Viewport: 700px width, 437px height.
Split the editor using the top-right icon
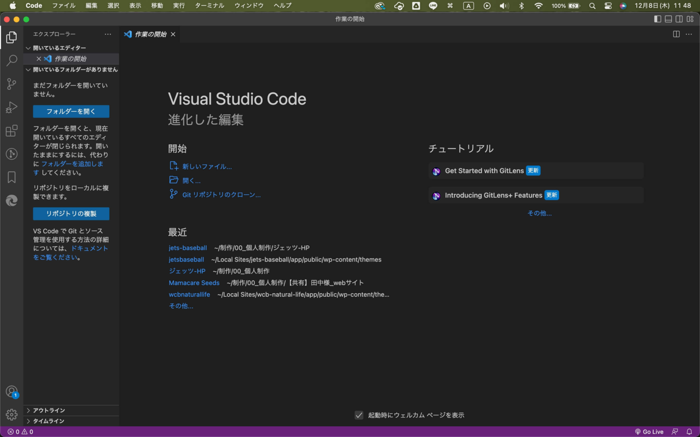(x=676, y=34)
